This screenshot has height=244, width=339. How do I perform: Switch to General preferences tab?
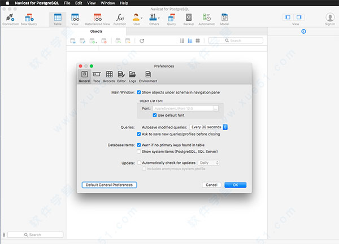pos(84,77)
